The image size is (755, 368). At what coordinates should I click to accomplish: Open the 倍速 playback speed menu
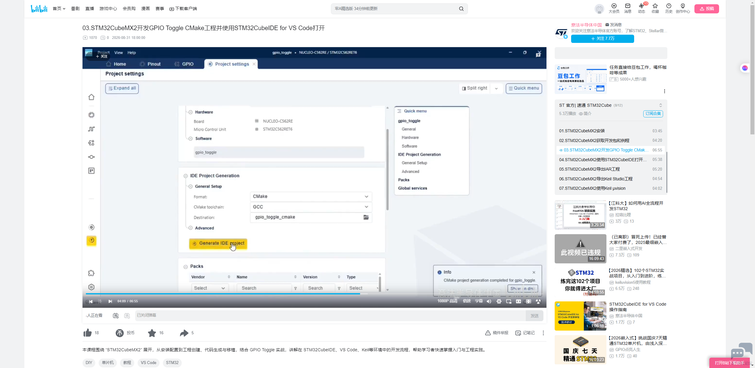467,301
